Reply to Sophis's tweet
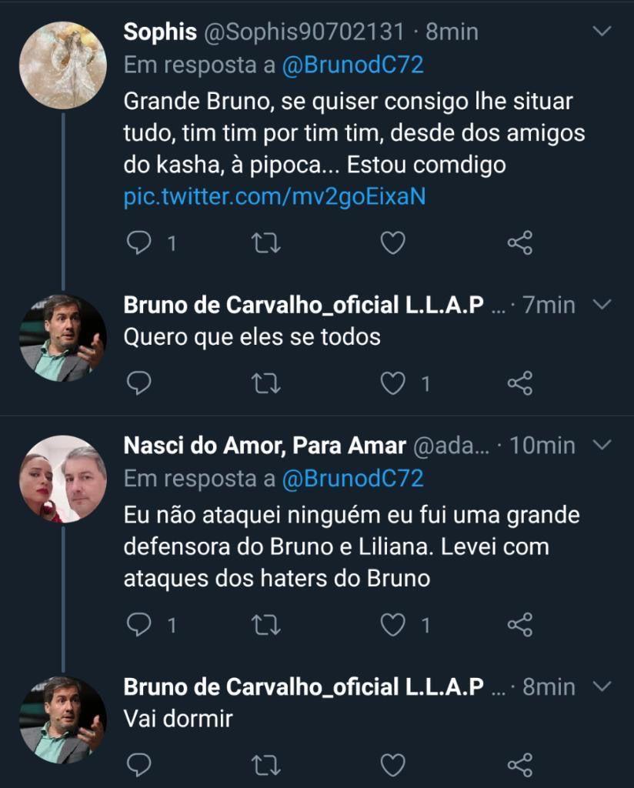The image size is (634, 788). click(x=138, y=243)
